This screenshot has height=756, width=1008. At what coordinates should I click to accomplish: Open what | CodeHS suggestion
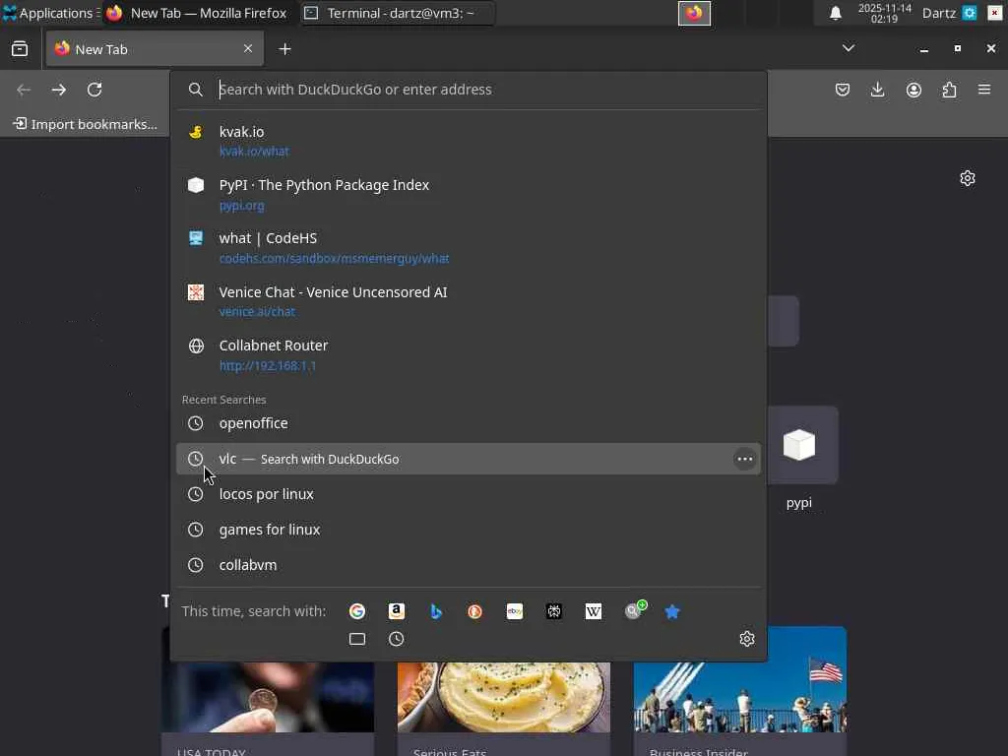pyautogui.click(x=468, y=247)
